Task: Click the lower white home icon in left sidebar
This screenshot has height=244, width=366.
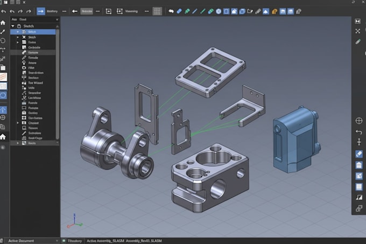Action: coord(3,137)
